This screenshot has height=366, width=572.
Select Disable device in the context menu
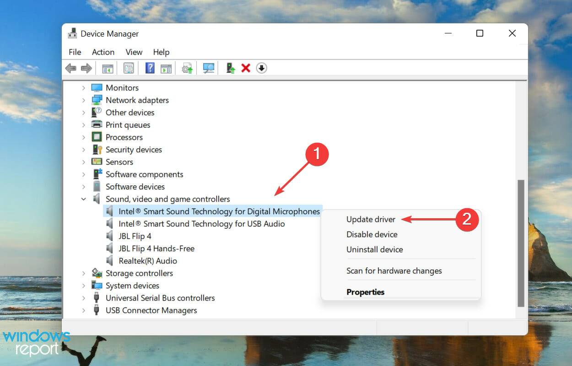(x=372, y=234)
